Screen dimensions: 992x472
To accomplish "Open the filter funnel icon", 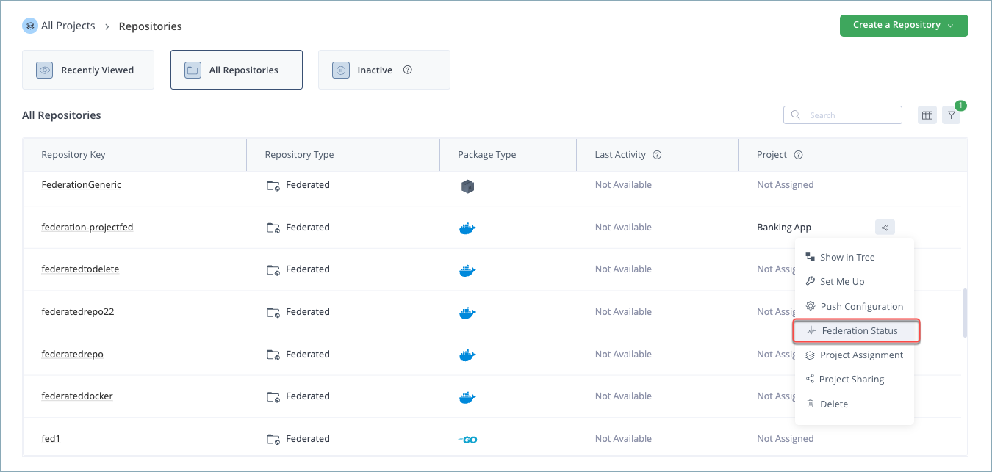I will pos(952,115).
